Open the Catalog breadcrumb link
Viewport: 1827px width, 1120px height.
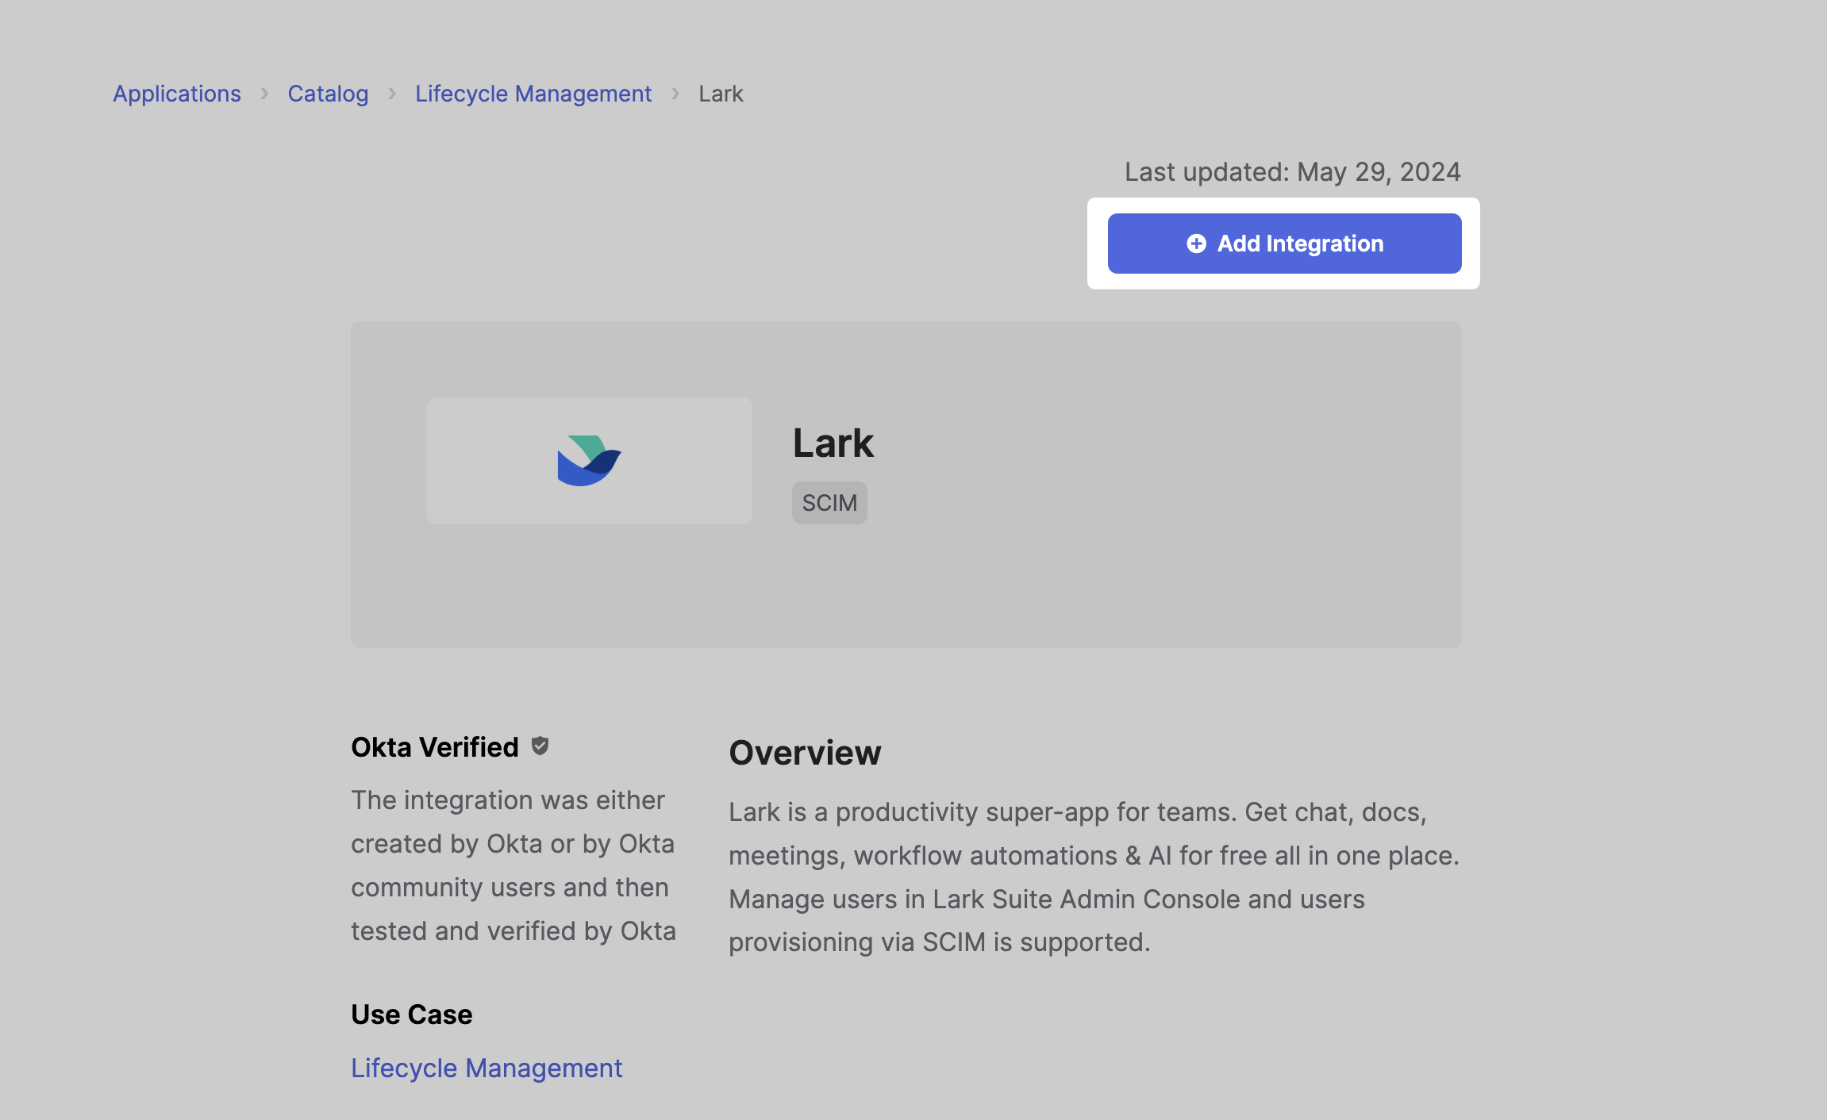coord(328,93)
